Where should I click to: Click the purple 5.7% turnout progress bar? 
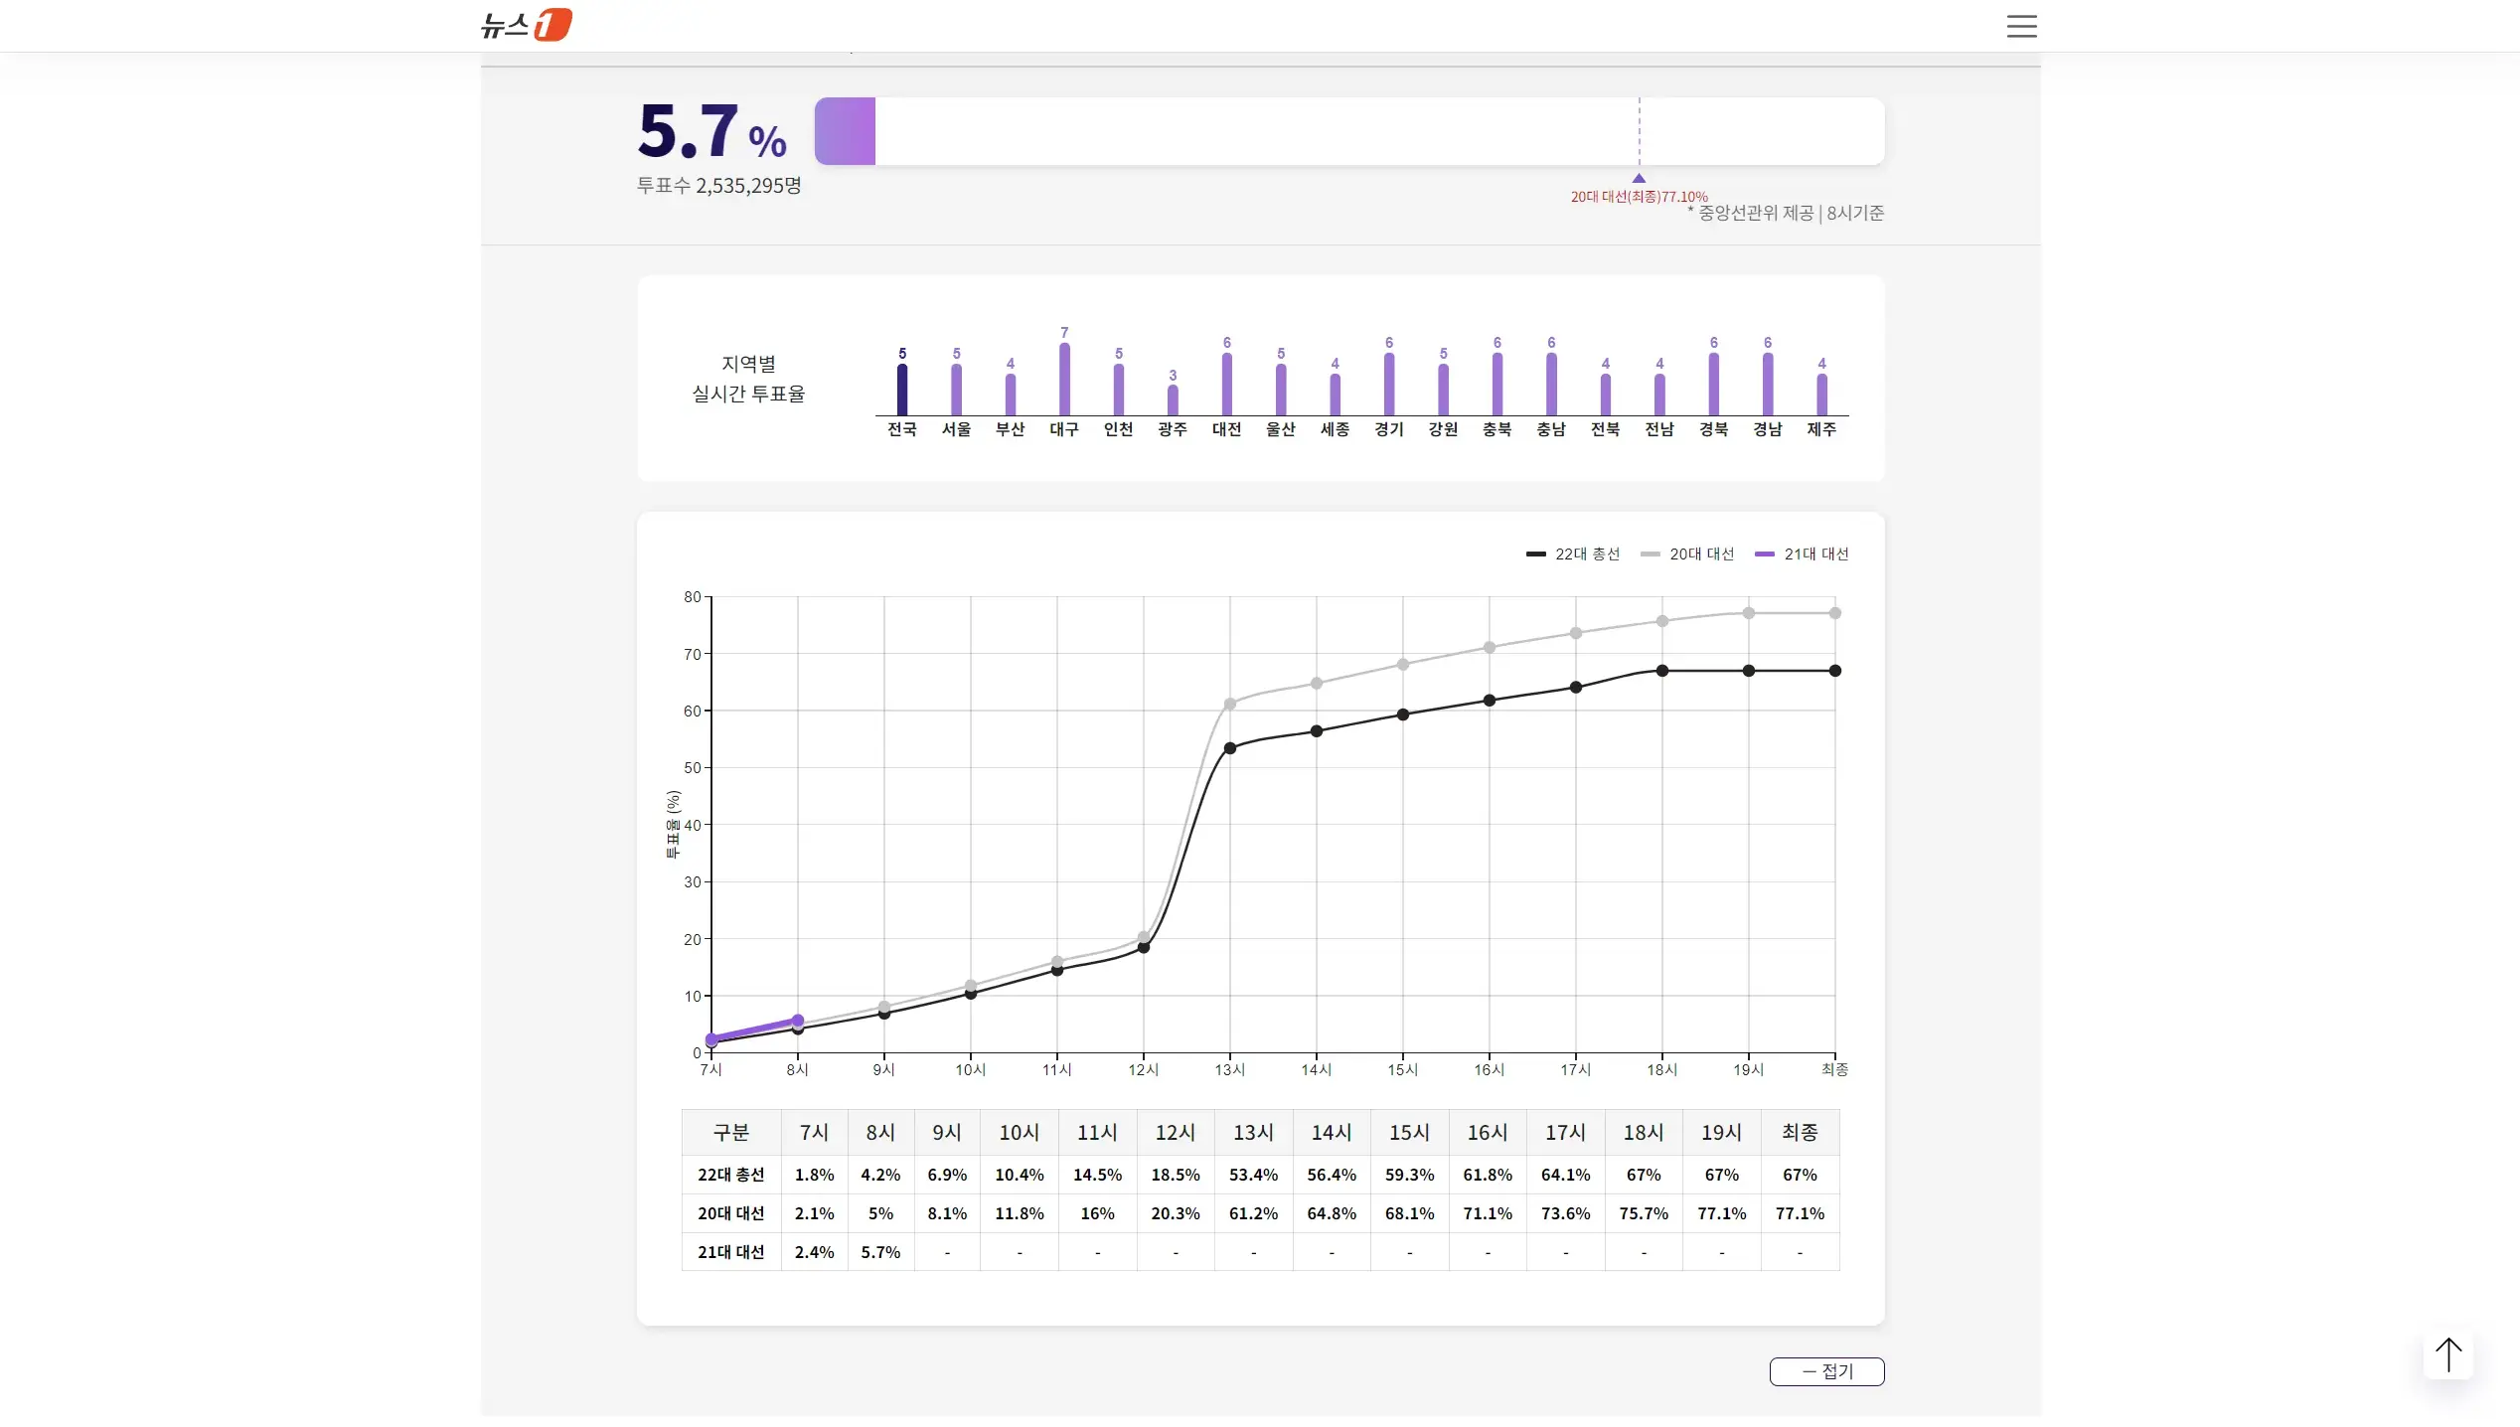point(845,131)
